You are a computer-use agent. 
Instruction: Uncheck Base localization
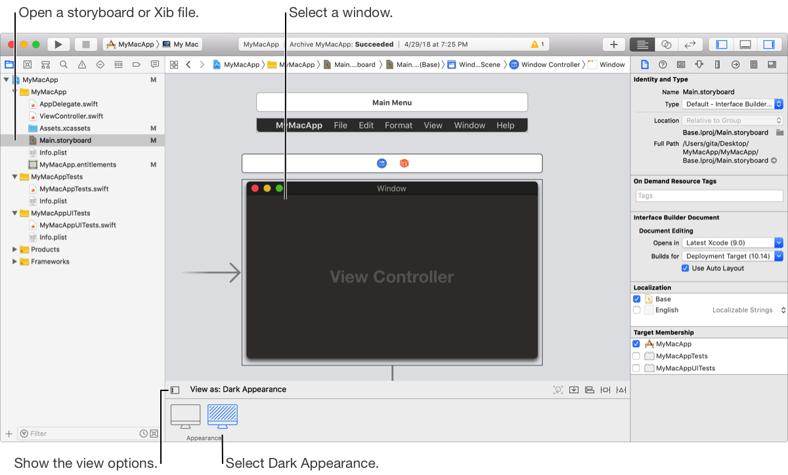pos(636,299)
